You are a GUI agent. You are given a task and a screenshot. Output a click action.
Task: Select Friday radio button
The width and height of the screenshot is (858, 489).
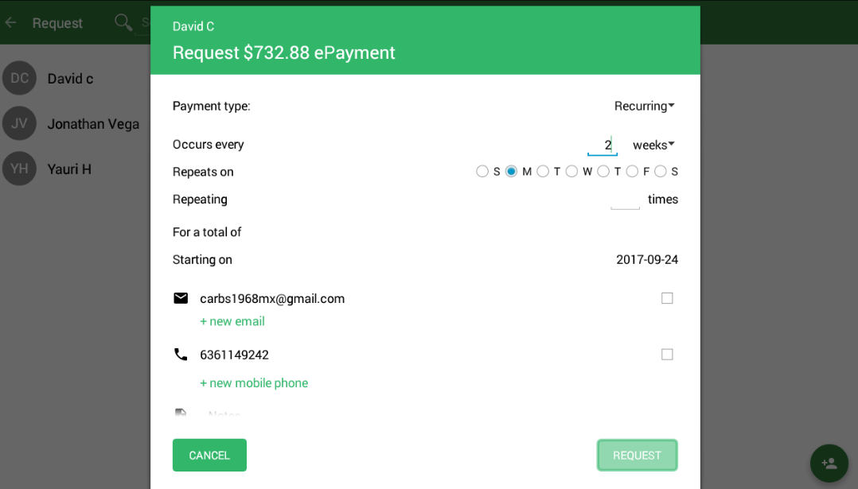tap(632, 172)
